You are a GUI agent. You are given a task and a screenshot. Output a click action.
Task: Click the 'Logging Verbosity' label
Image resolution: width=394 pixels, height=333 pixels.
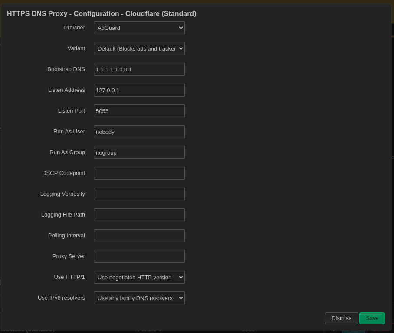coord(62,194)
